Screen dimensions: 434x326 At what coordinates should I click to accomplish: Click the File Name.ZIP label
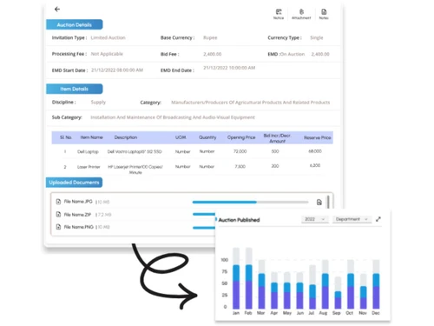coord(77,215)
